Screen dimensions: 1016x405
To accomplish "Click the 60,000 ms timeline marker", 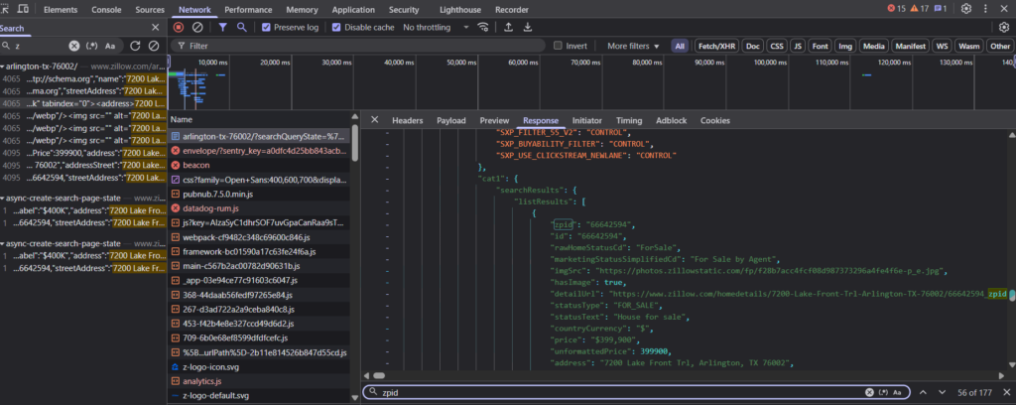I will click(x=523, y=63).
